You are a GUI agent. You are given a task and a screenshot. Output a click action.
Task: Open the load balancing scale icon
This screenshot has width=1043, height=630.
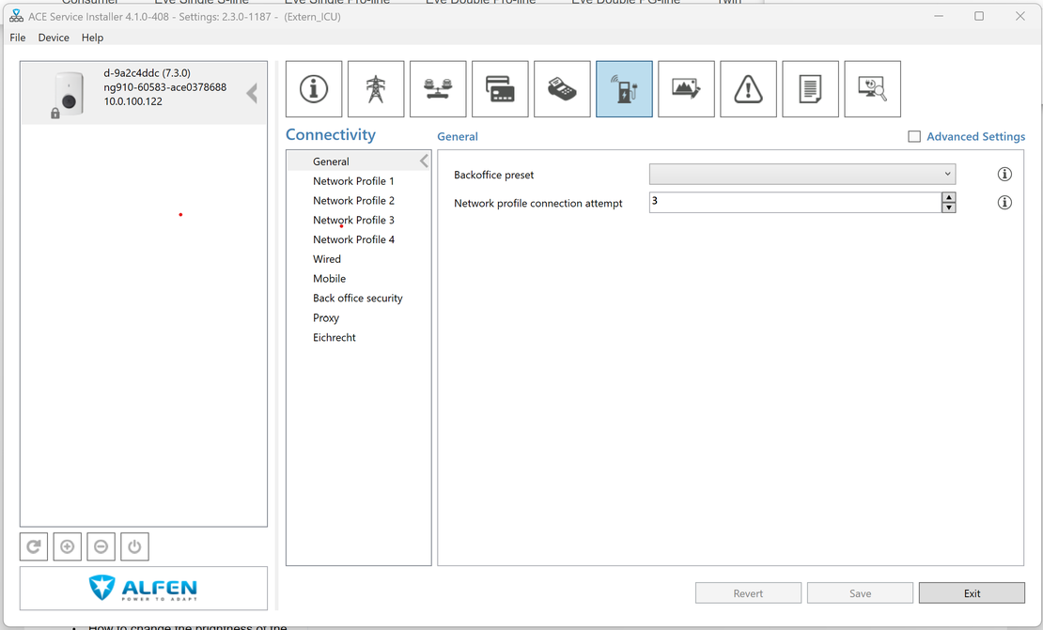[x=438, y=89]
